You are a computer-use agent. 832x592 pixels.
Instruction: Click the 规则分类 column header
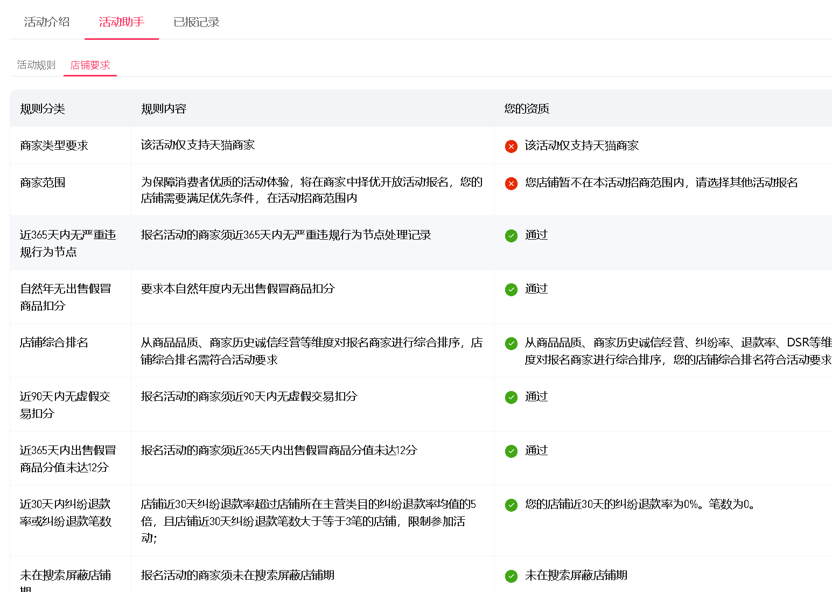click(x=43, y=109)
